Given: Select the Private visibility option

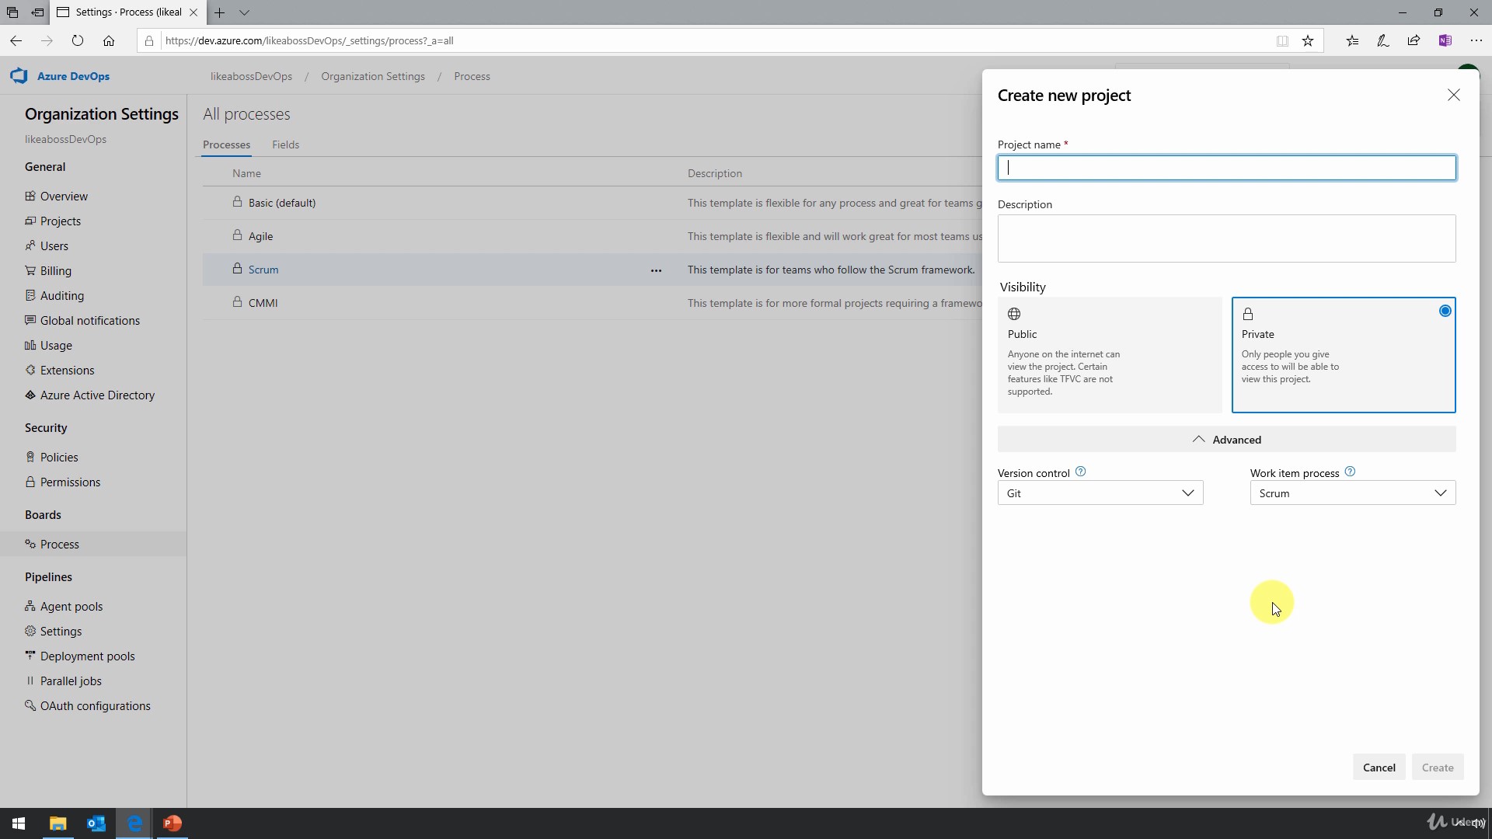Looking at the screenshot, I should click(1344, 355).
